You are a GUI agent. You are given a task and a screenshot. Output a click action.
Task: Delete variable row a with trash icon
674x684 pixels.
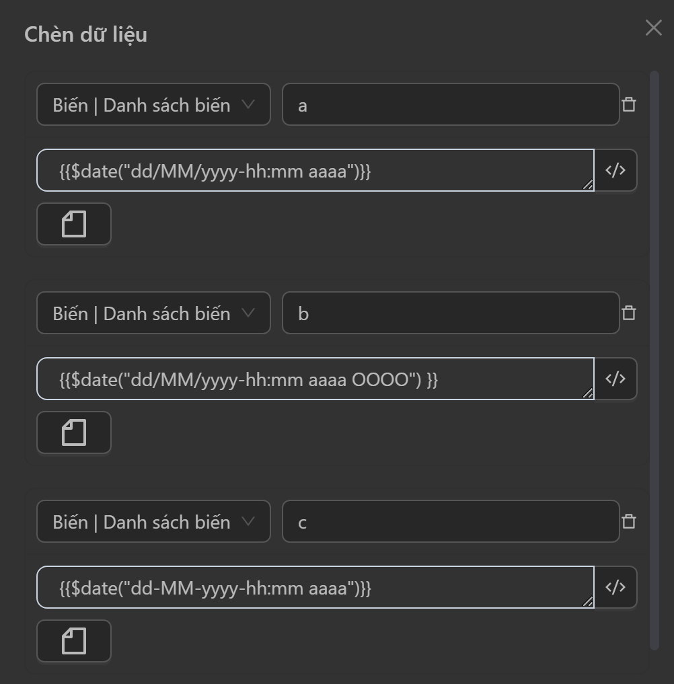[629, 105]
